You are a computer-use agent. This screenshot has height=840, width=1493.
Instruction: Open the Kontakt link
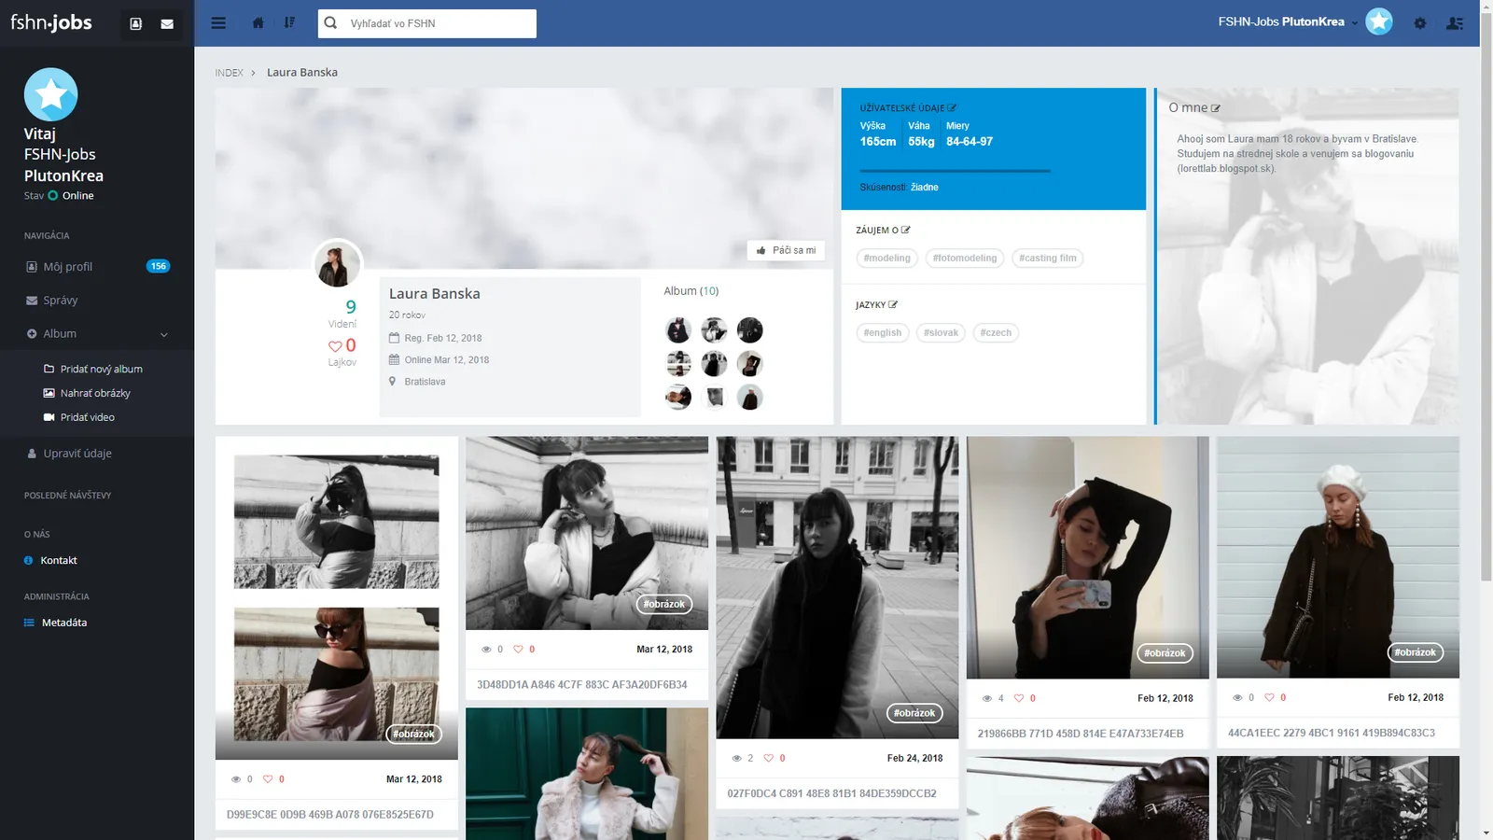click(x=58, y=560)
